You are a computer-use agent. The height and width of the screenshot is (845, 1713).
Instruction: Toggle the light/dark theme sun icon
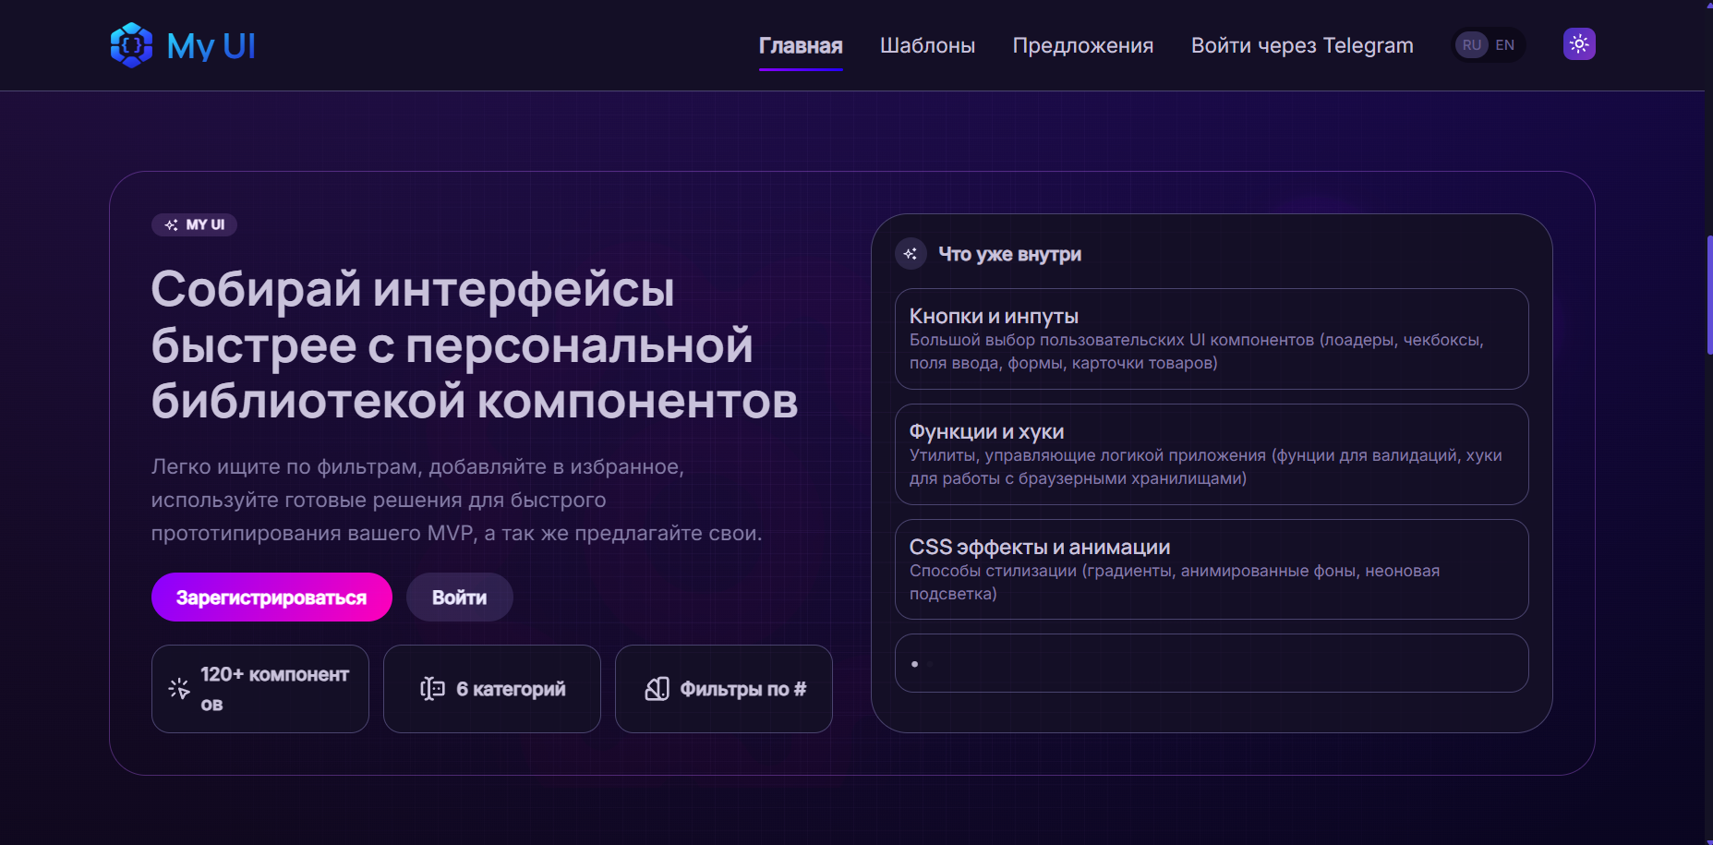pos(1579,43)
